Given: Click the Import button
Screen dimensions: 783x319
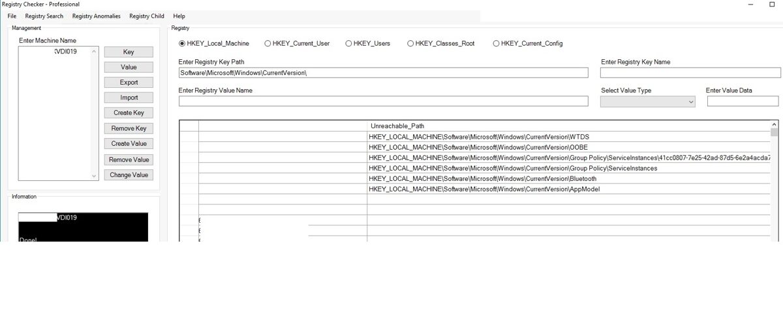Looking at the screenshot, I should click(129, 98).
